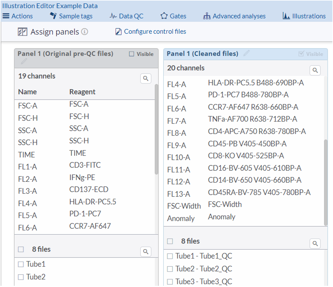This screenshot has height=287, width=333.
Task: Open the Advanced analyses menu
Action: click(x=234, y=16)
